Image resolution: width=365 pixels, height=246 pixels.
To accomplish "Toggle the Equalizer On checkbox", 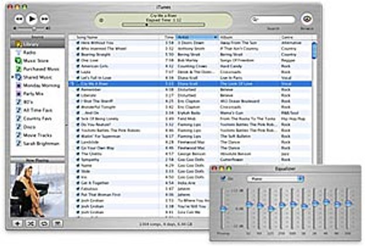I will pyautogui.click(x=223, y=179).
